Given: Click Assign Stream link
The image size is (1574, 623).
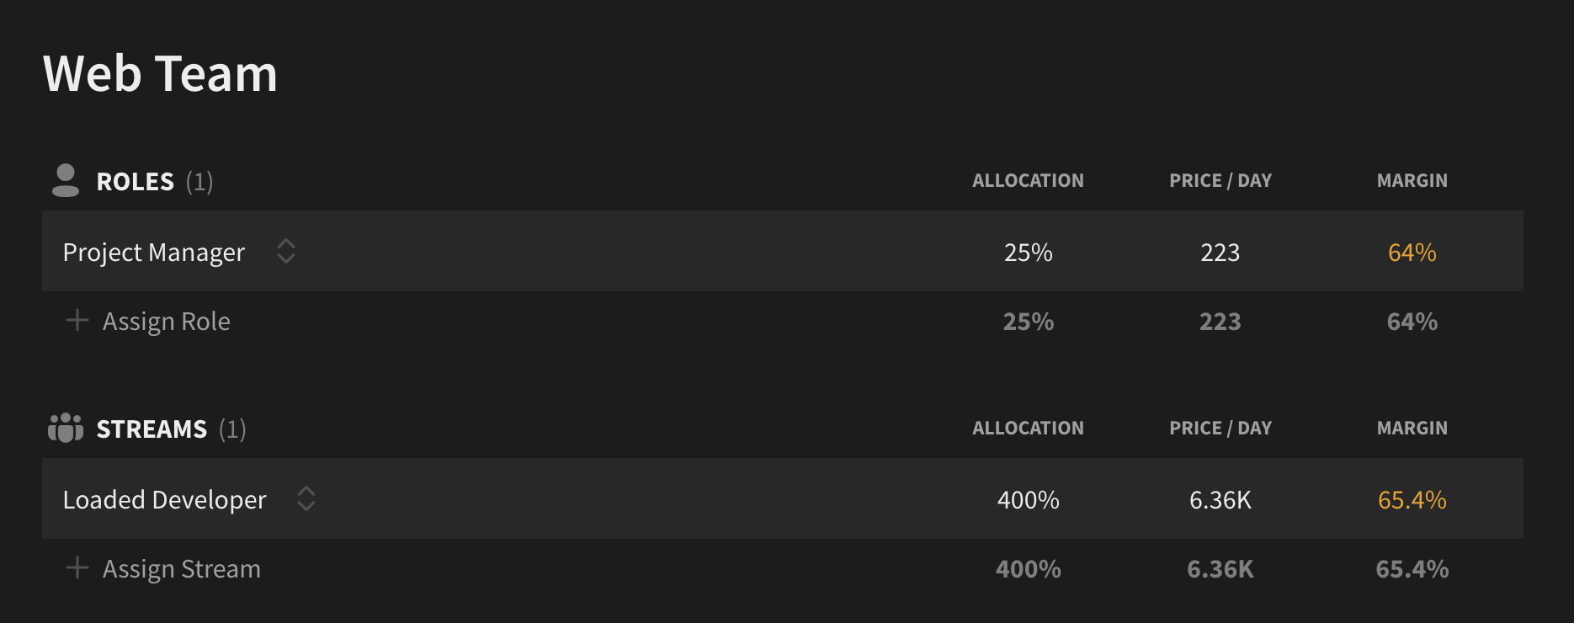Looking at the screenshot, I should click(182, 569).
